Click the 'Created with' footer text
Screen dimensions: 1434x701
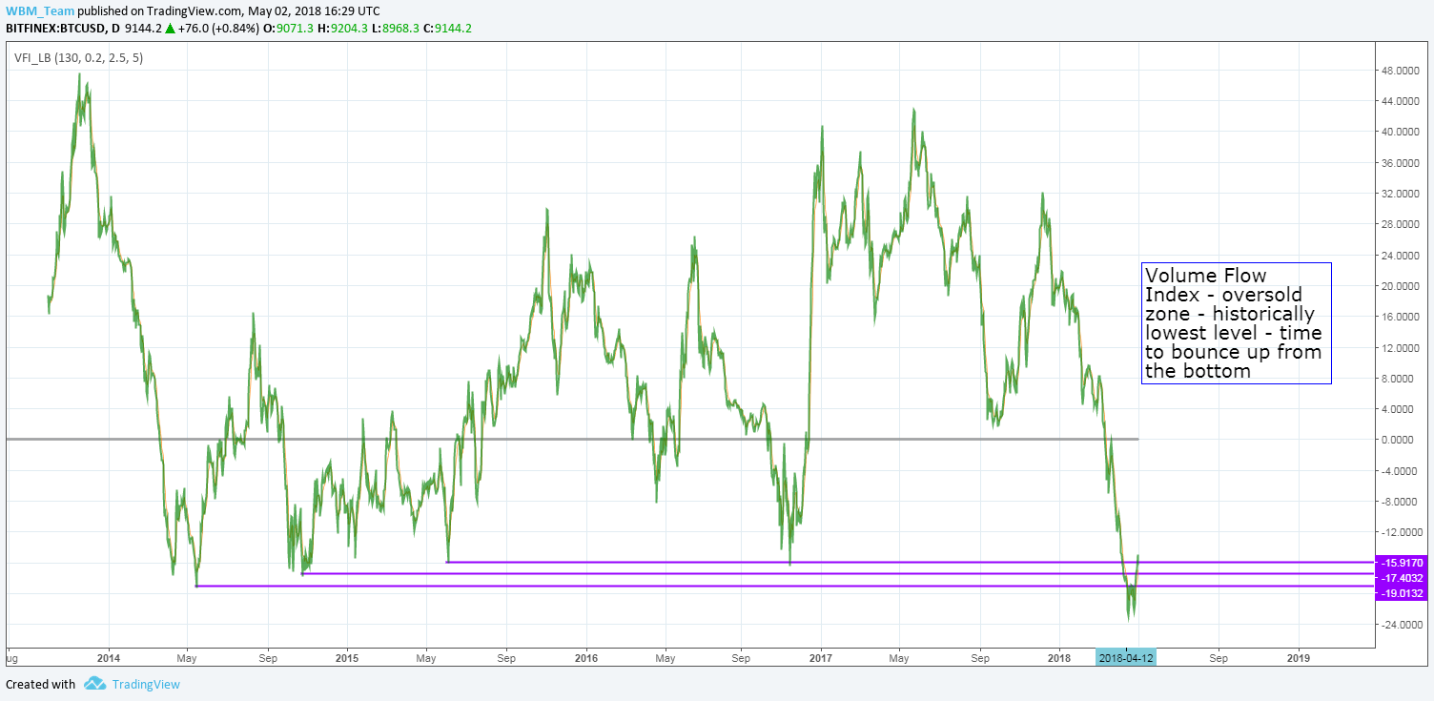tap(40, 684)
